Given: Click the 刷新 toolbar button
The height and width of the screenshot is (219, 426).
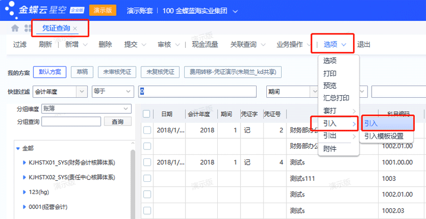Looking at the screenshot, I should 45,45.
